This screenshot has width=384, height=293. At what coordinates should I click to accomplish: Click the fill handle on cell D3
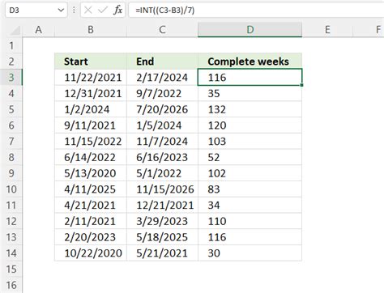pos(301,85)
